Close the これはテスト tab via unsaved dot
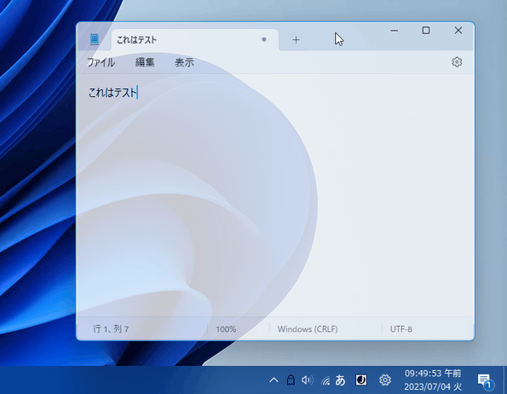The image size is (507, 394). pos(264,39)
